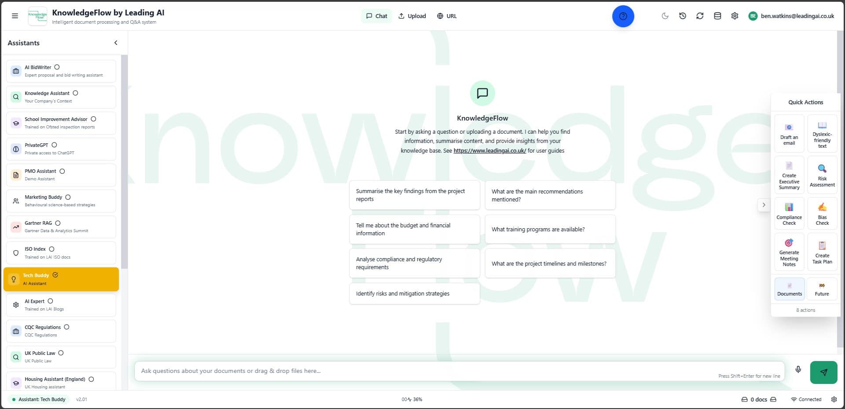Select the Knowledge Assistant radio circle
This screenshot has height=409, width=845.
(75, 93)
